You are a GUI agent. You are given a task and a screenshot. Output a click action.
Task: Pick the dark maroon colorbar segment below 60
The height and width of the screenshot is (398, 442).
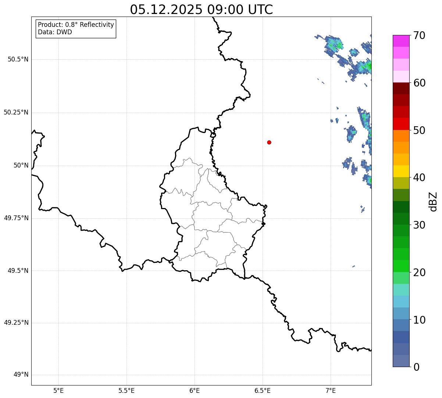[401, 88]
